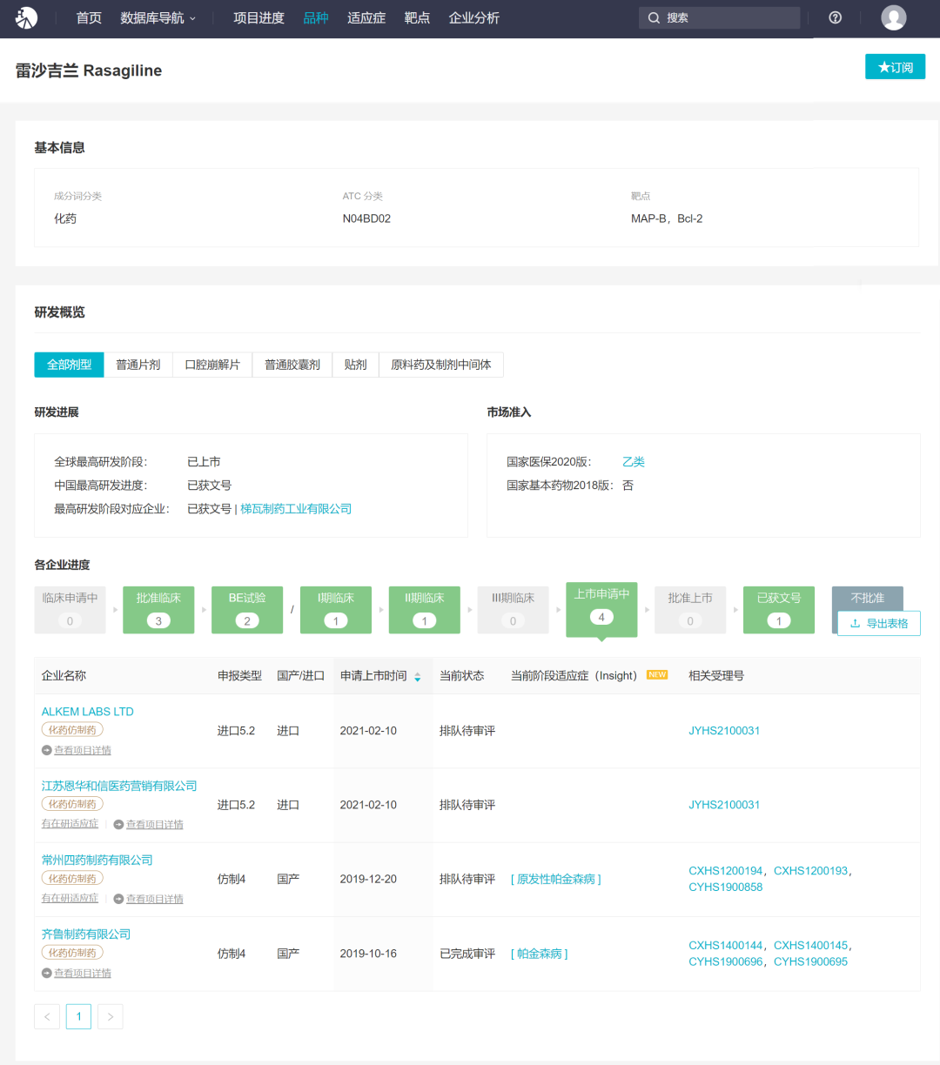Select the II期临床 stage box

click(x=425, y=609)
